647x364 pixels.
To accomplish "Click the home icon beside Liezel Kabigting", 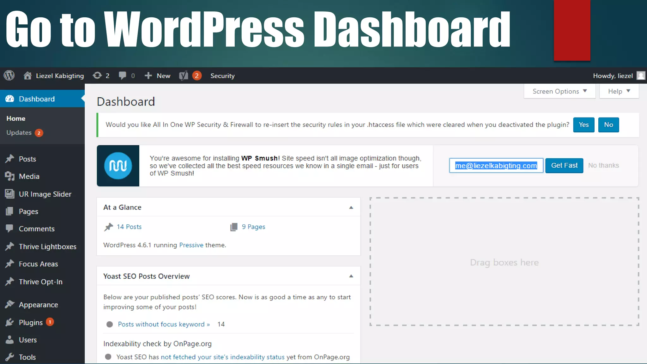I will tap(27, 76).
